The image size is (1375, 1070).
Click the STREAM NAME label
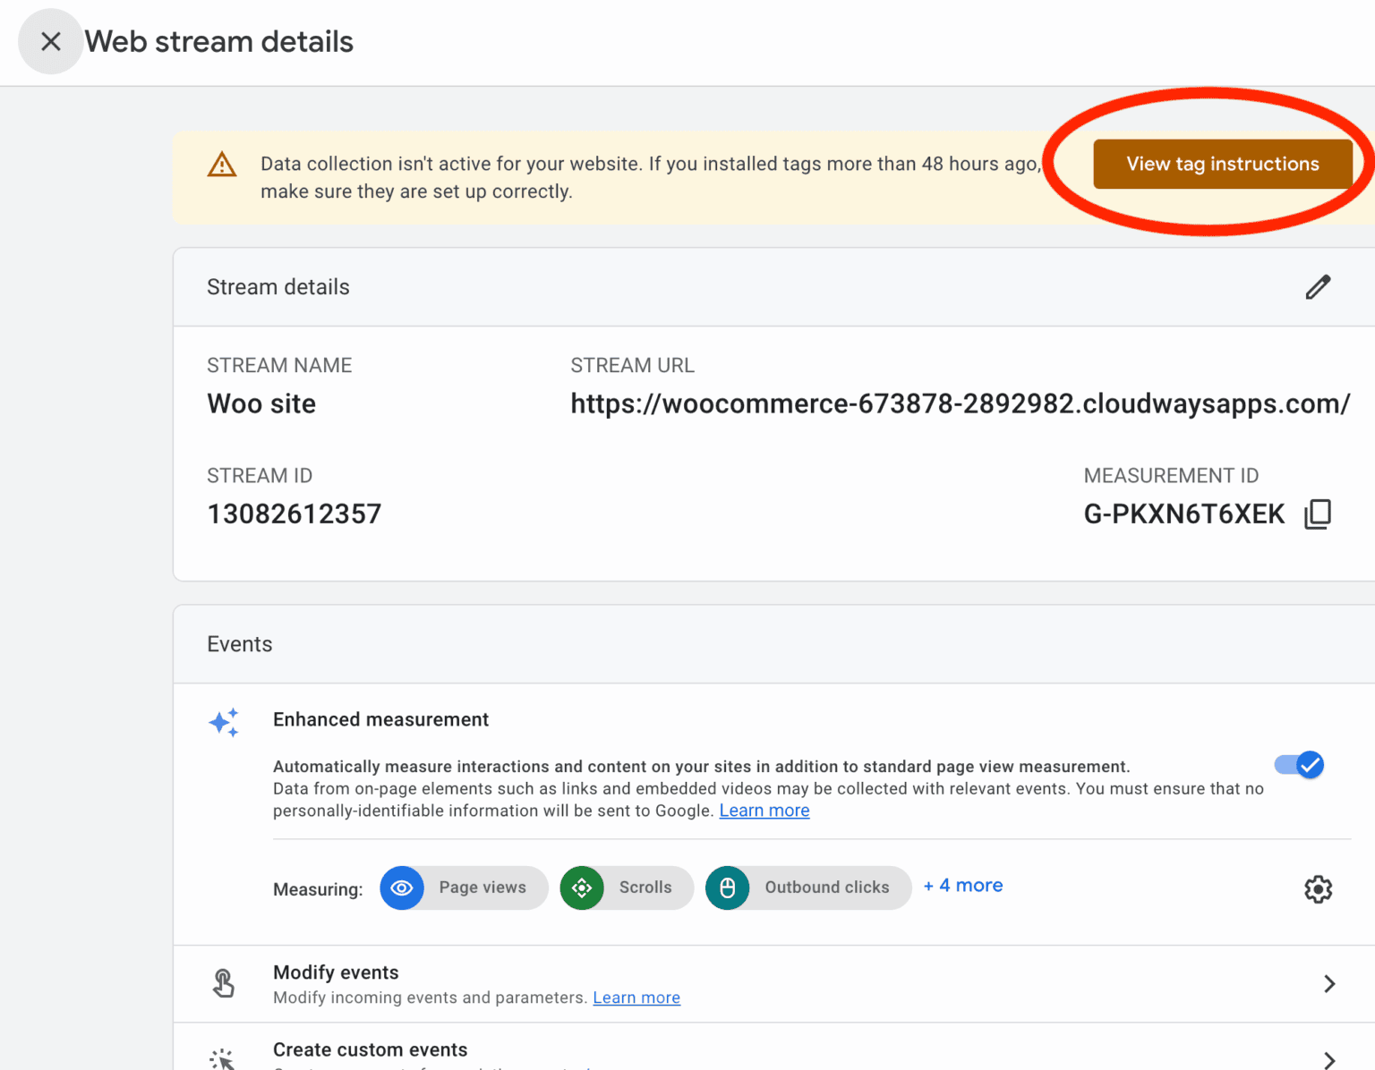pos(279,365)
